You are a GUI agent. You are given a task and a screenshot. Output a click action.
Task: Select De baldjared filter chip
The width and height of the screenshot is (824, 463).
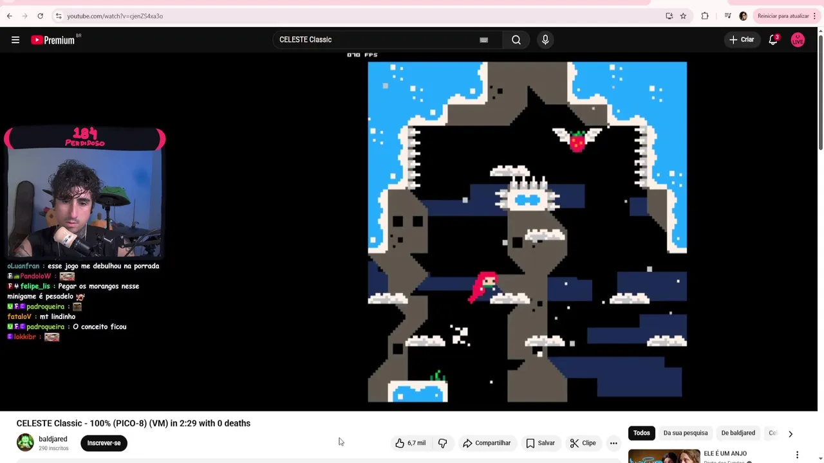click(738, 433)
